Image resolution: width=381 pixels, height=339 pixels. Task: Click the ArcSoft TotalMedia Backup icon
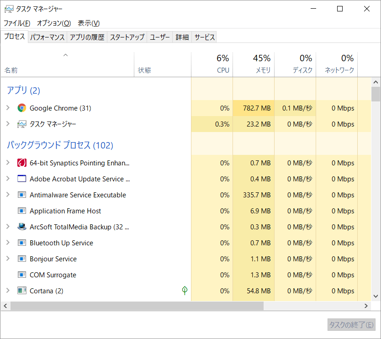(21, 227)
